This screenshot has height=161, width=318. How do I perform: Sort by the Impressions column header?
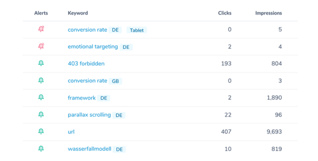coord(269,13)
